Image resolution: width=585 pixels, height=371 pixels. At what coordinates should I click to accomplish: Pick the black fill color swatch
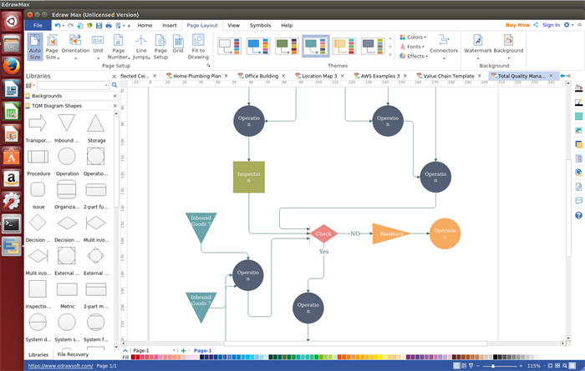tap(495, 357)
